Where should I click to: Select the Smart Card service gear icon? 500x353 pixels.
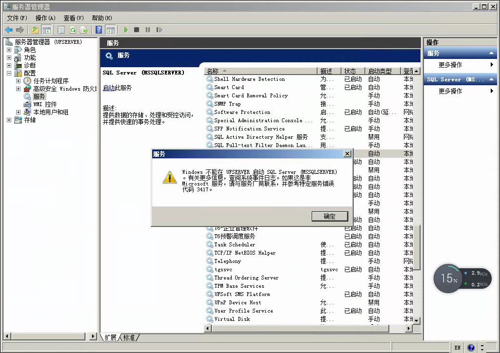pos(209,87)
